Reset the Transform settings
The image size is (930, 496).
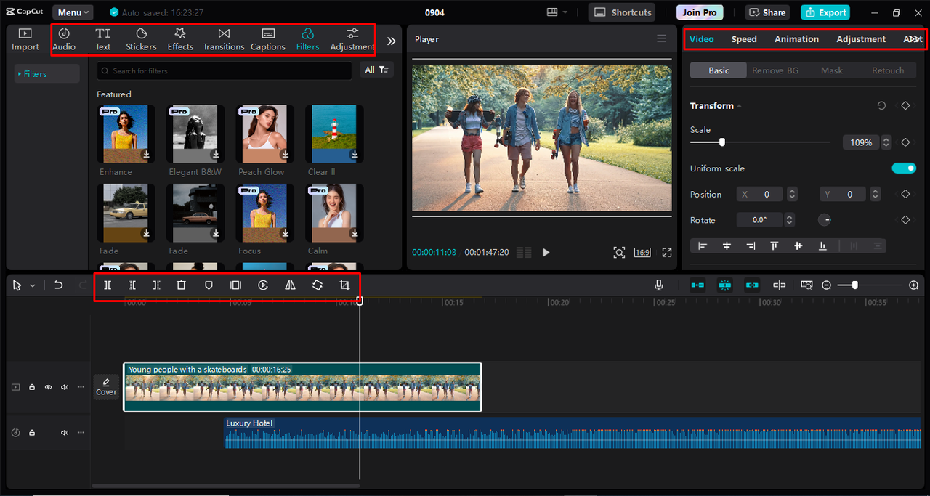[x=881, y=105]
